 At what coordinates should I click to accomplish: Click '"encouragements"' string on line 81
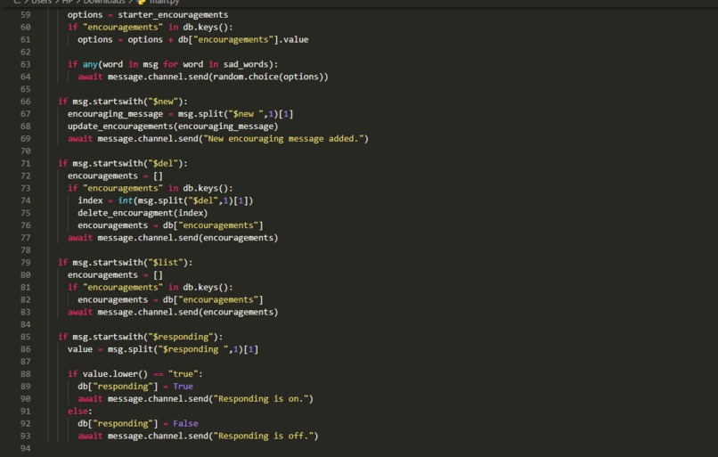coord(123,287)
